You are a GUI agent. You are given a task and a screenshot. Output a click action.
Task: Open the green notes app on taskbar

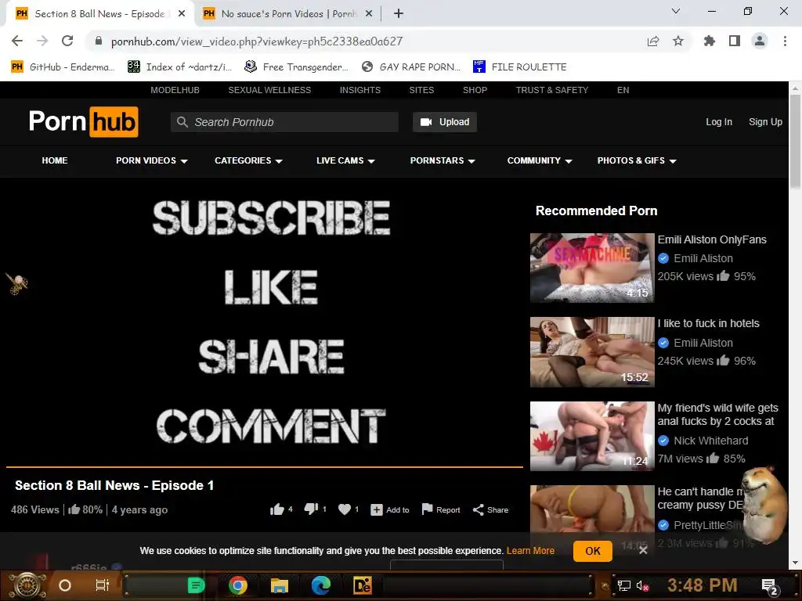click(197, 585)
